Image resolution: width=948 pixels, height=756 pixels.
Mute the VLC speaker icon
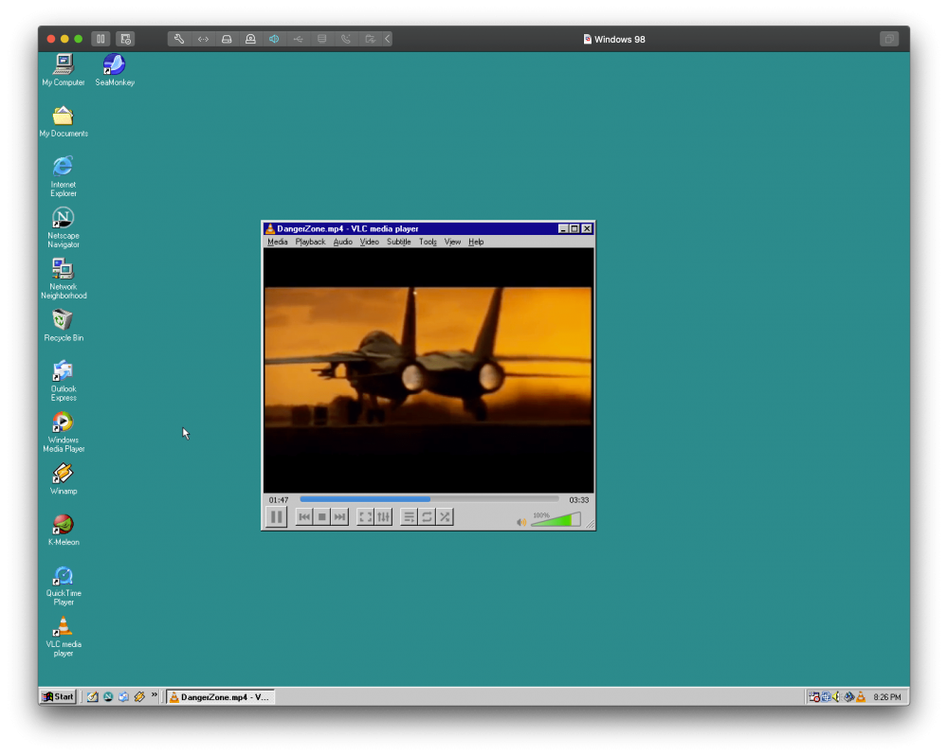520,521
